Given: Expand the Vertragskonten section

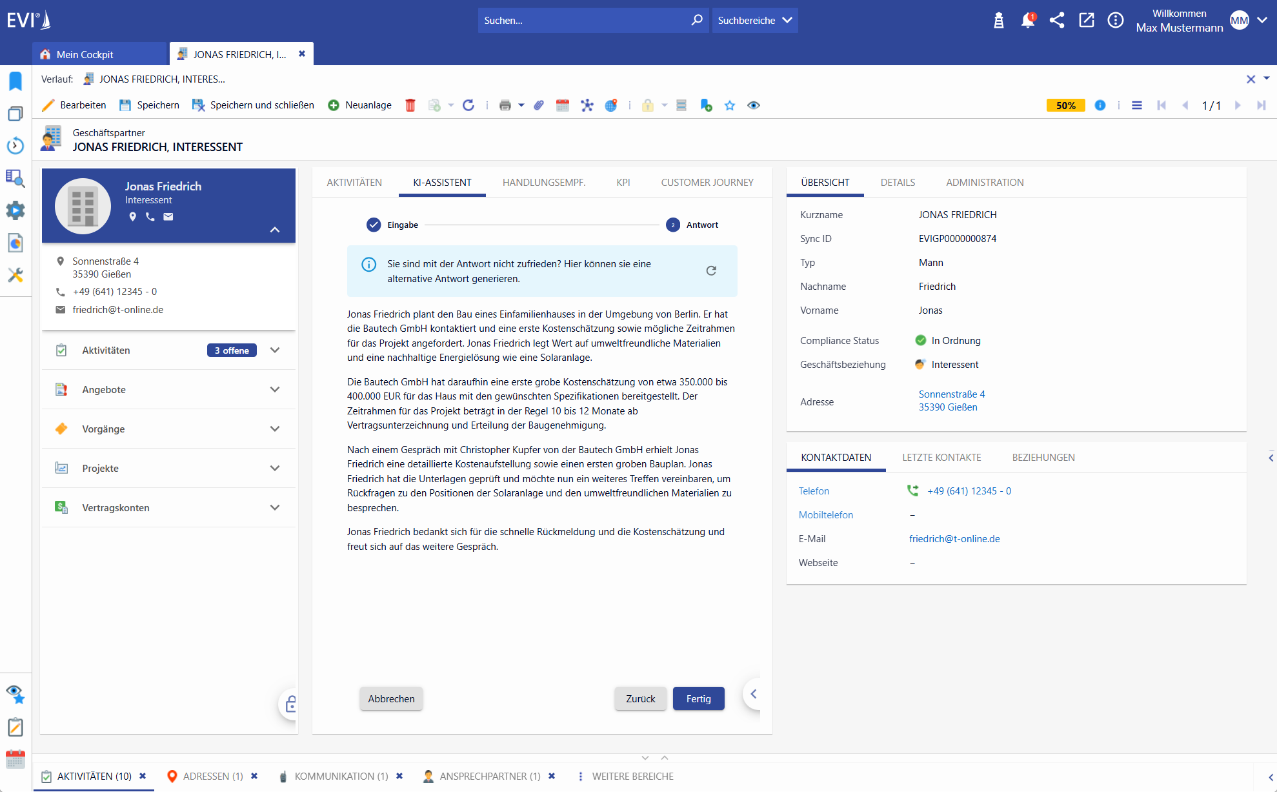Looking at the screenshot, I should (x=275, y=507).
